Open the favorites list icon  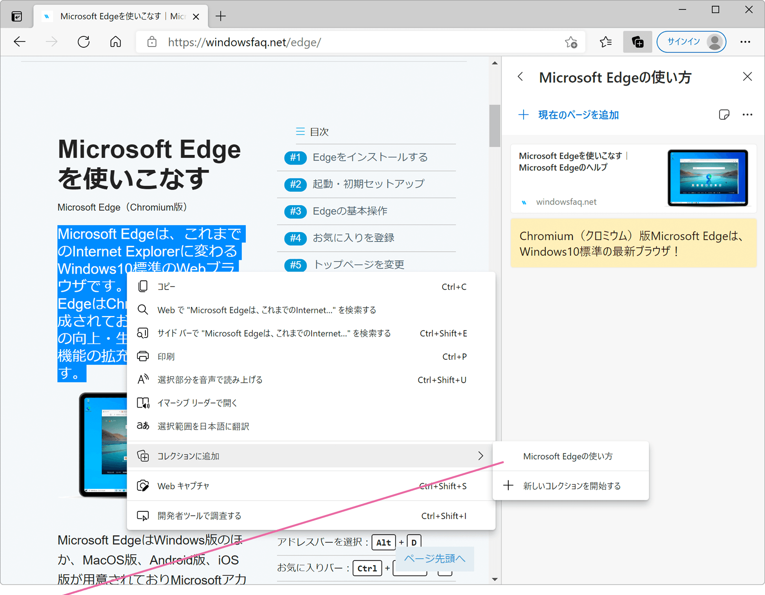[x=606, y=42]
